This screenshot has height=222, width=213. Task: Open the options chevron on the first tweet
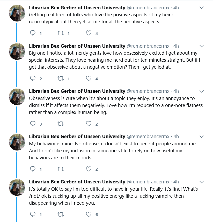[x=202, y=8]
